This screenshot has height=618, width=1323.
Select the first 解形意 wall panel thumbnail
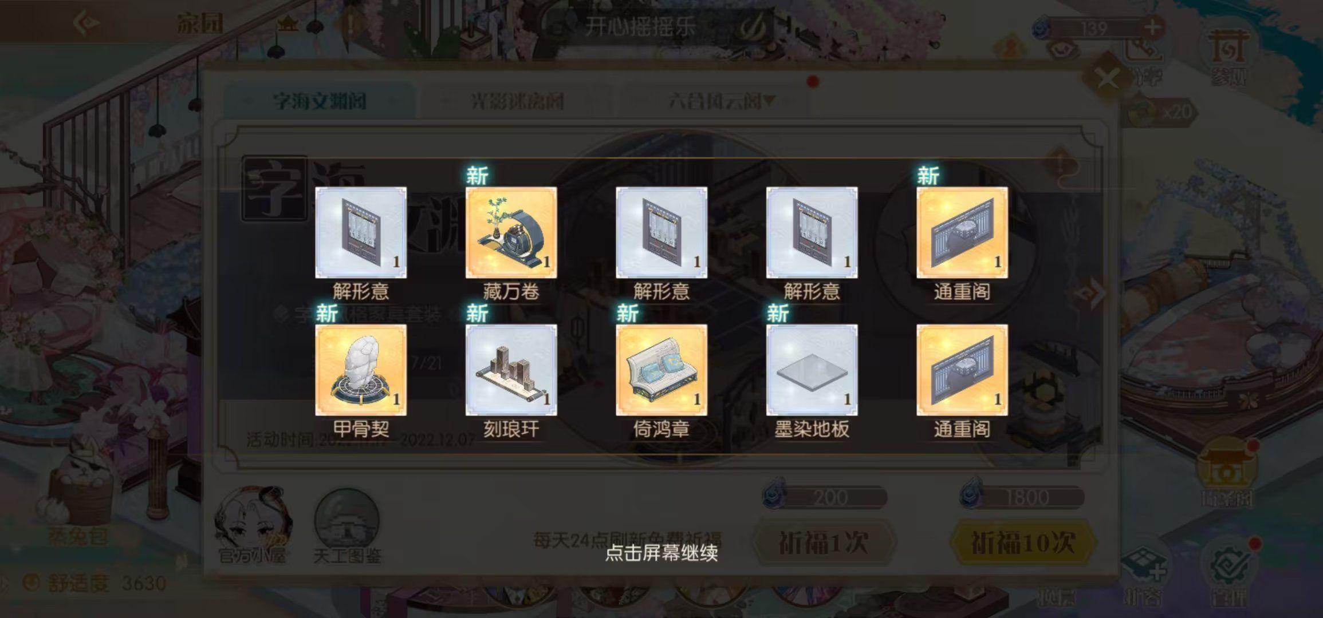[361, 232]
